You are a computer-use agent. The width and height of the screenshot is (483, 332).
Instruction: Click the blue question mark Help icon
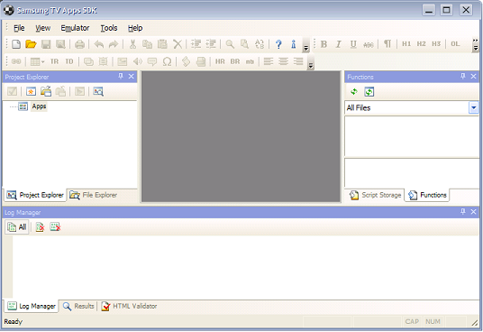[278, 44]
